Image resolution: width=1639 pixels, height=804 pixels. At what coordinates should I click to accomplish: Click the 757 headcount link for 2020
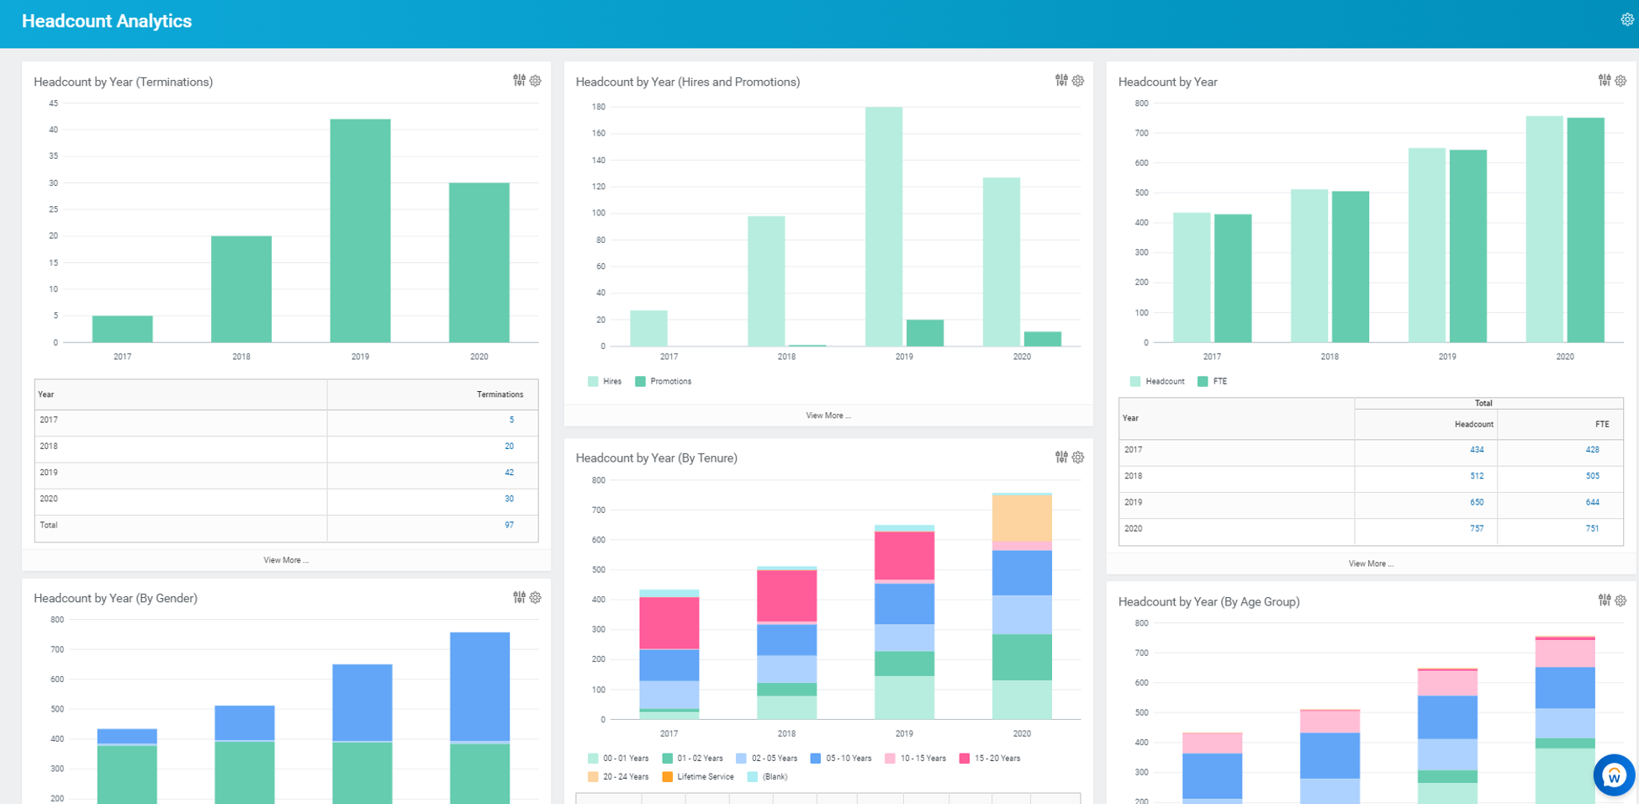tap(1477, 529)
